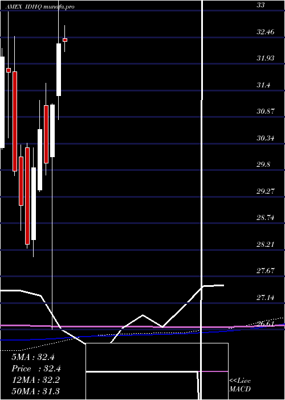Click the '5MA : 32.4' readout
285x400 pixels.
point(33,357)
